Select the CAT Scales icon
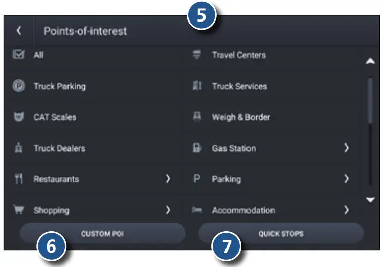385x267 pixels. [18, 117]
